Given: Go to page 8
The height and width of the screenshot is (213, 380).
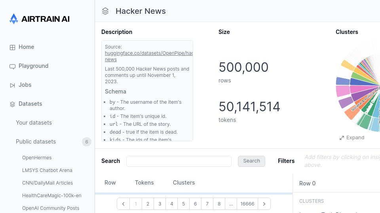Looking at the screenshot, I should [x=219, y=204].
